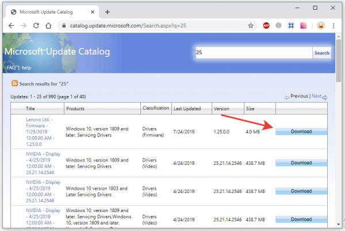Click the Next page arrow icon
The image size is (345, 231).
325,97
